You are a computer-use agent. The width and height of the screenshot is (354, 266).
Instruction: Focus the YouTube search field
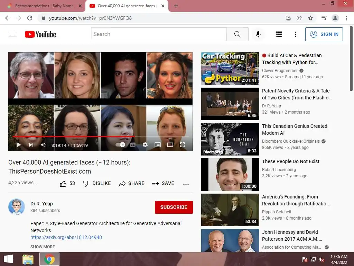(x=159, y=34)
